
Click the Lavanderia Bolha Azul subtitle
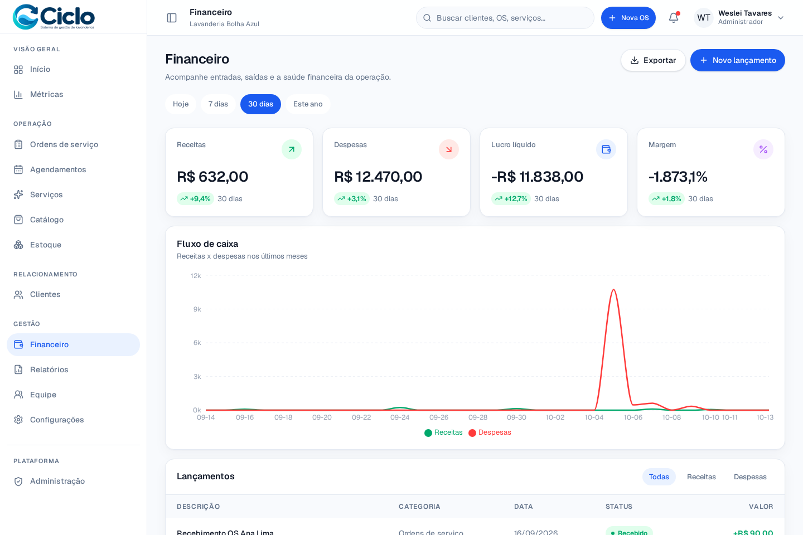224,24
